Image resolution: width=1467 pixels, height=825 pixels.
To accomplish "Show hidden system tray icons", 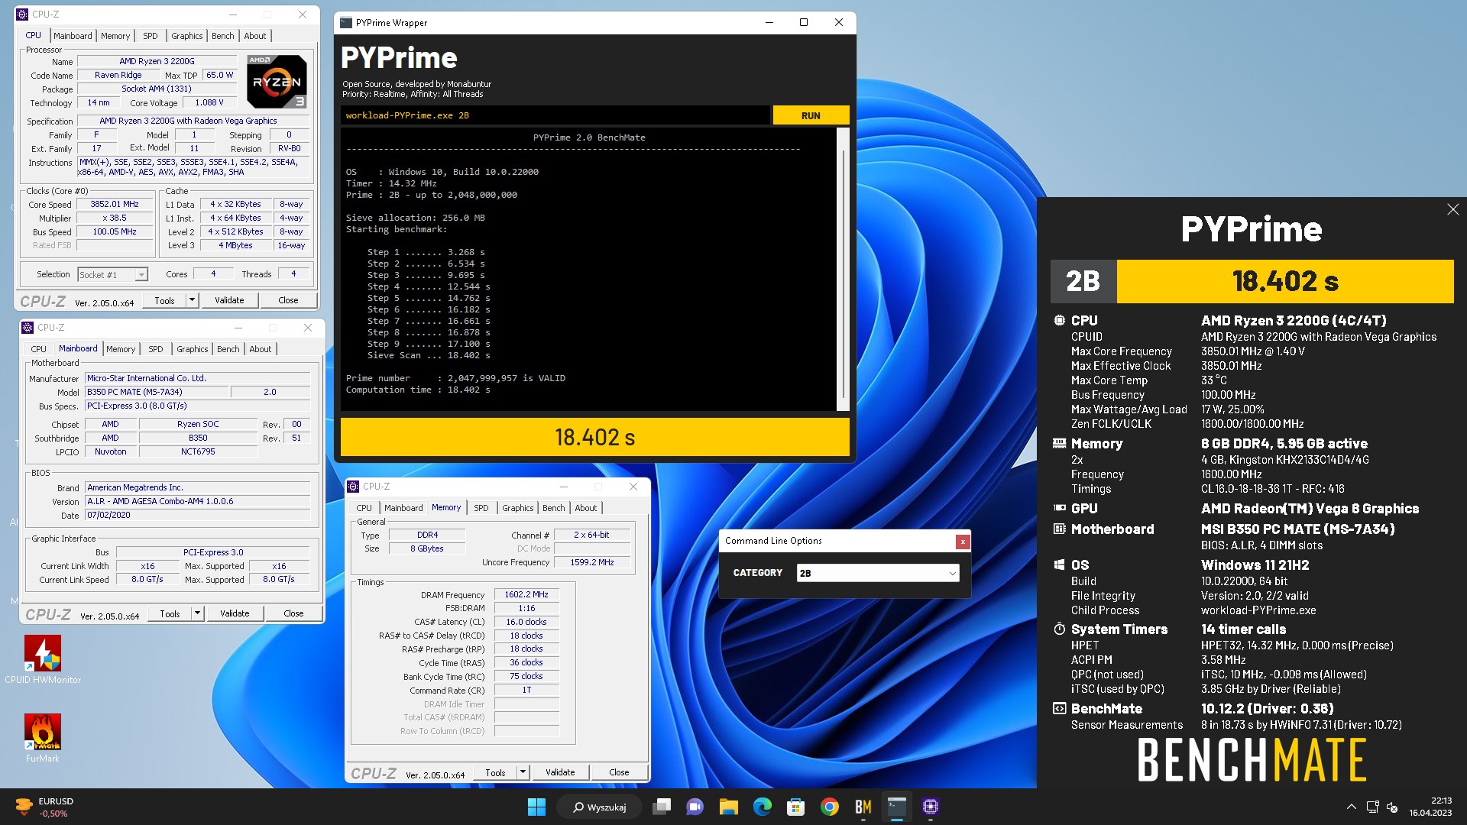I will 1351,807.
